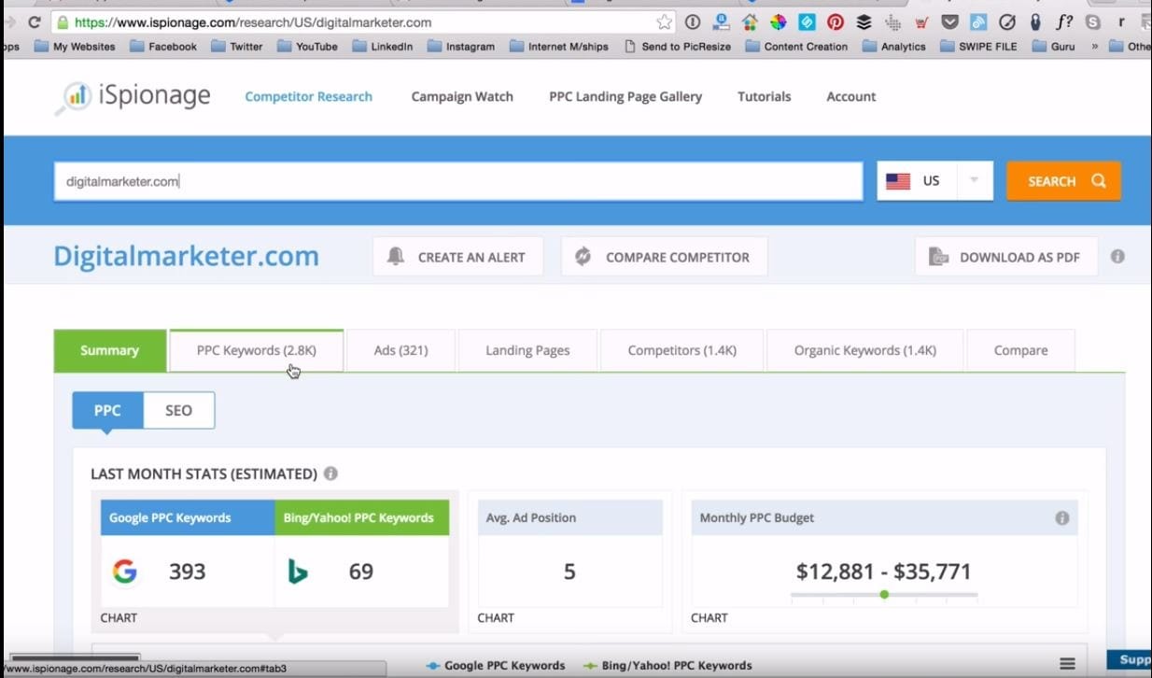Click the iSpionage logo
This screenshot has width=1152, height=678.
coord(133,96)
